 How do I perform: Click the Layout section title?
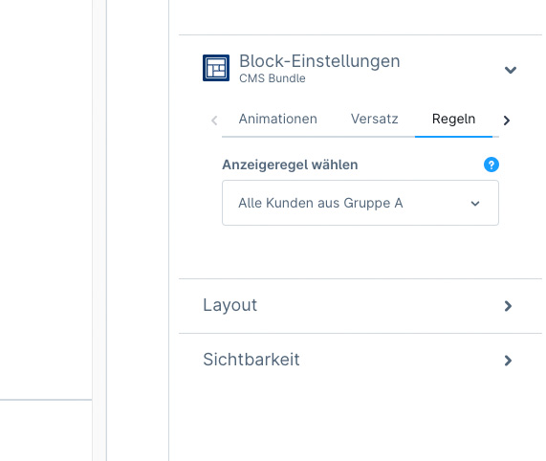(x=229, y=305)
